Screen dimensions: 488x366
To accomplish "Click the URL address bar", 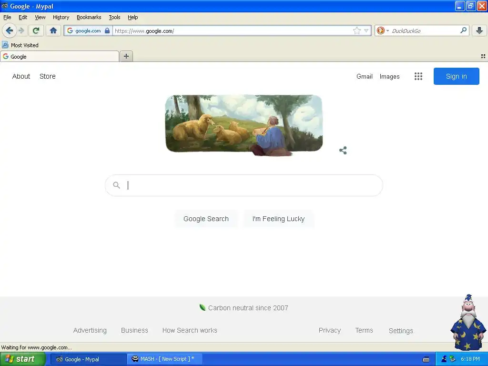I will pos(233,30).
